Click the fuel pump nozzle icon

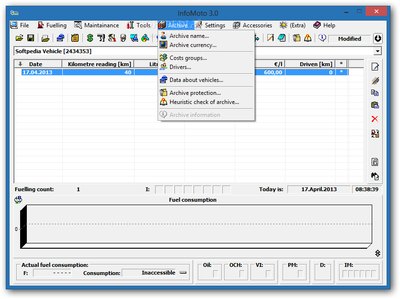(101, 38)
